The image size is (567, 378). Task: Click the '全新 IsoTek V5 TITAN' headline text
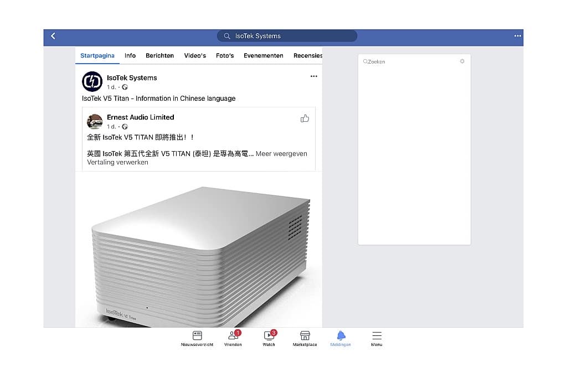click(x=141, y=137)
